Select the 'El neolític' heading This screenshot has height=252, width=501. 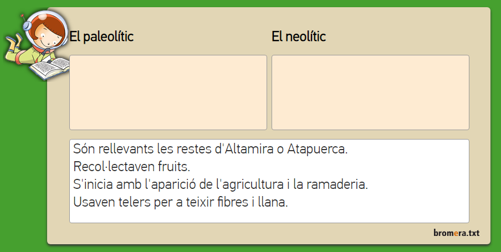[x=299, y=37]
